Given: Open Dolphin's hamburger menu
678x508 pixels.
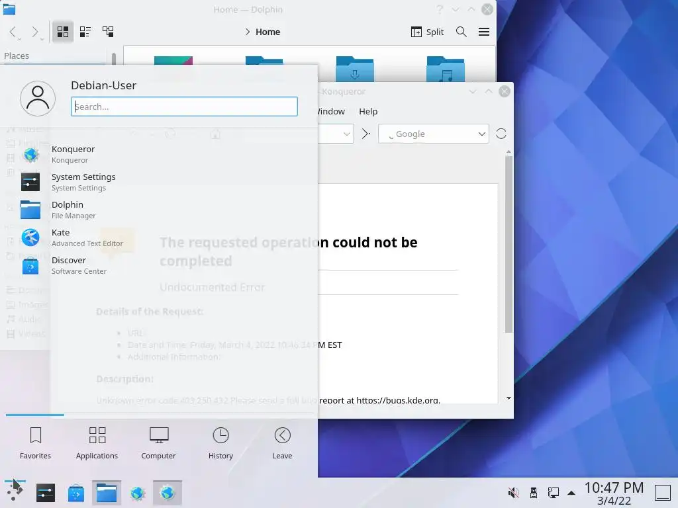Looking at the screenshot, I should click(x=484, y=32).
